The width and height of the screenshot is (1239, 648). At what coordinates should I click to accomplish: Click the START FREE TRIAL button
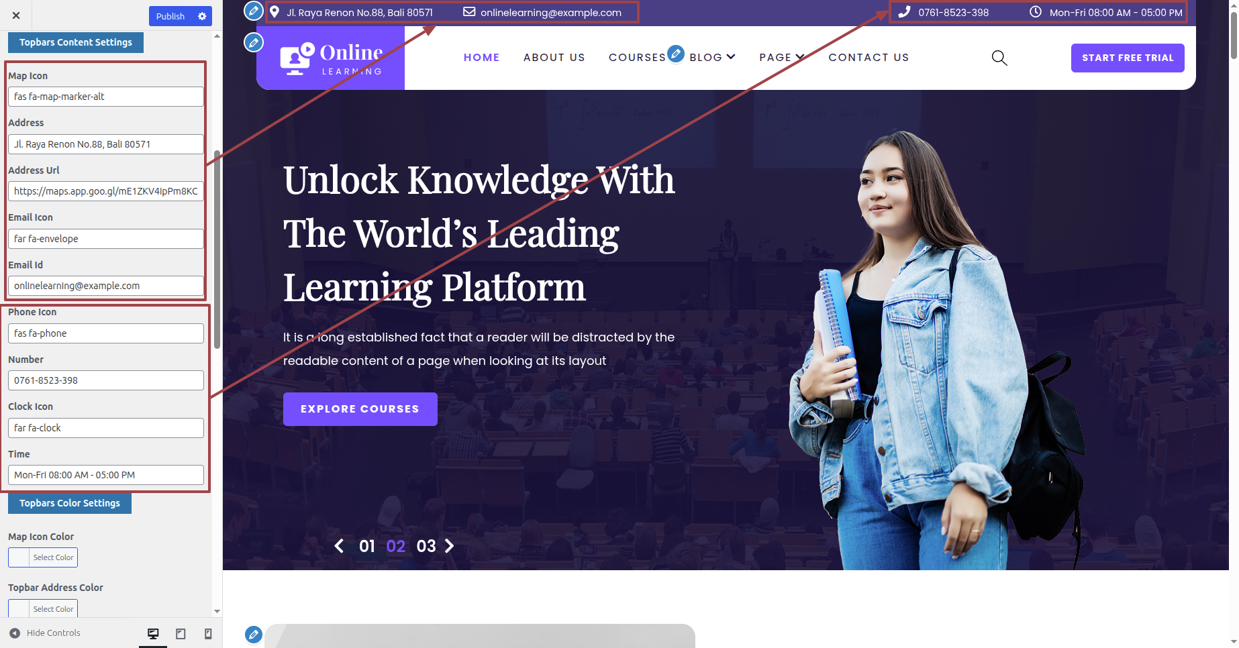(1128, 58)
